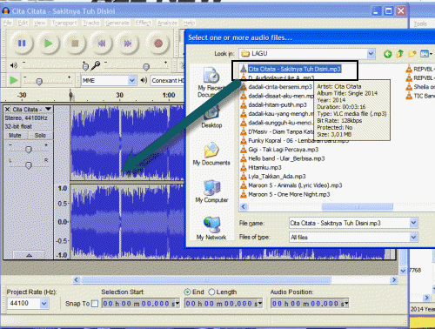Adjust the track gain slider

(x=29, y=150)
